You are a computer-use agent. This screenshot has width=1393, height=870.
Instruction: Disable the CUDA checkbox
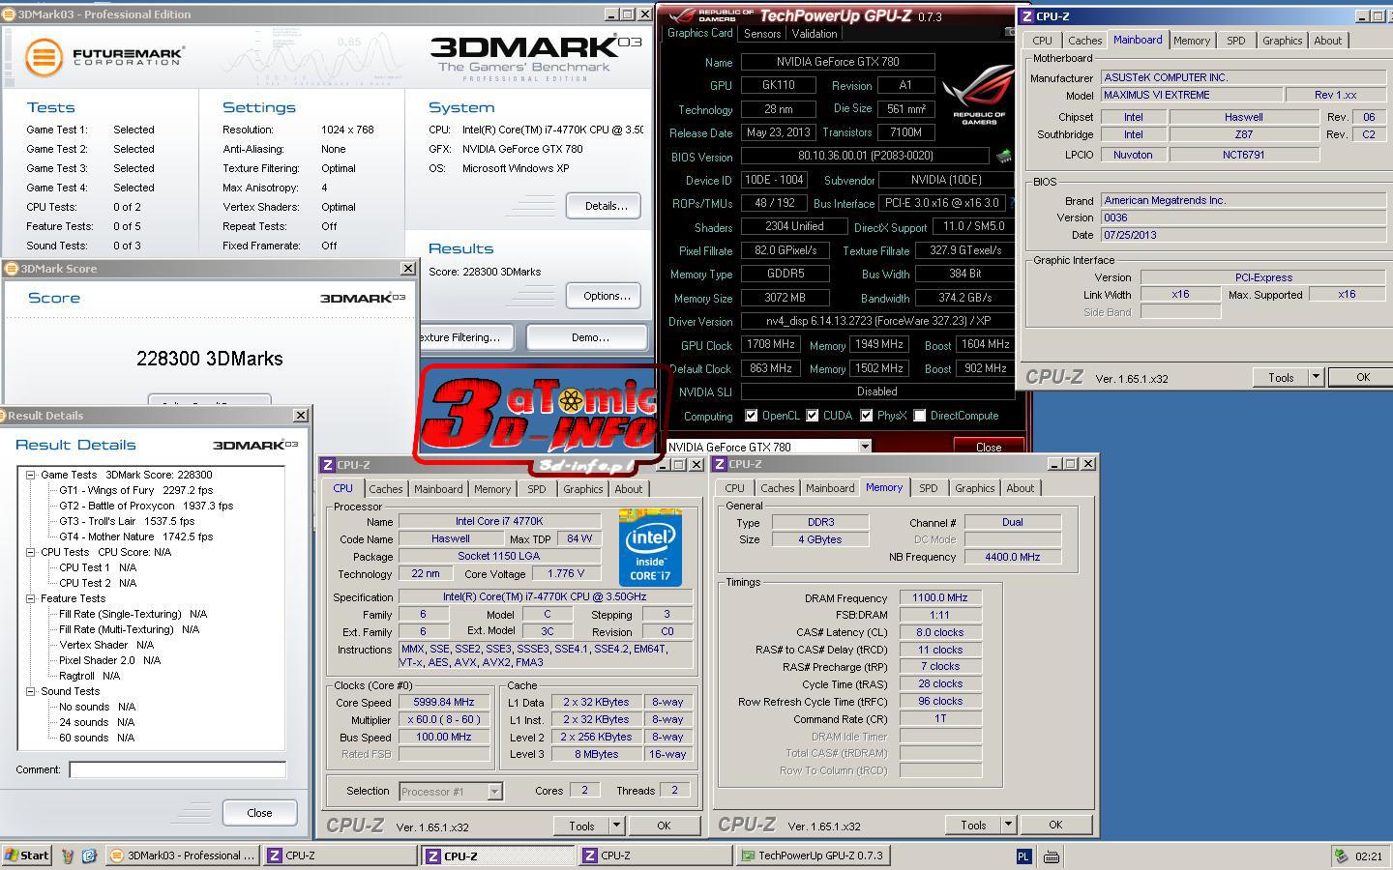pos(813,416)
